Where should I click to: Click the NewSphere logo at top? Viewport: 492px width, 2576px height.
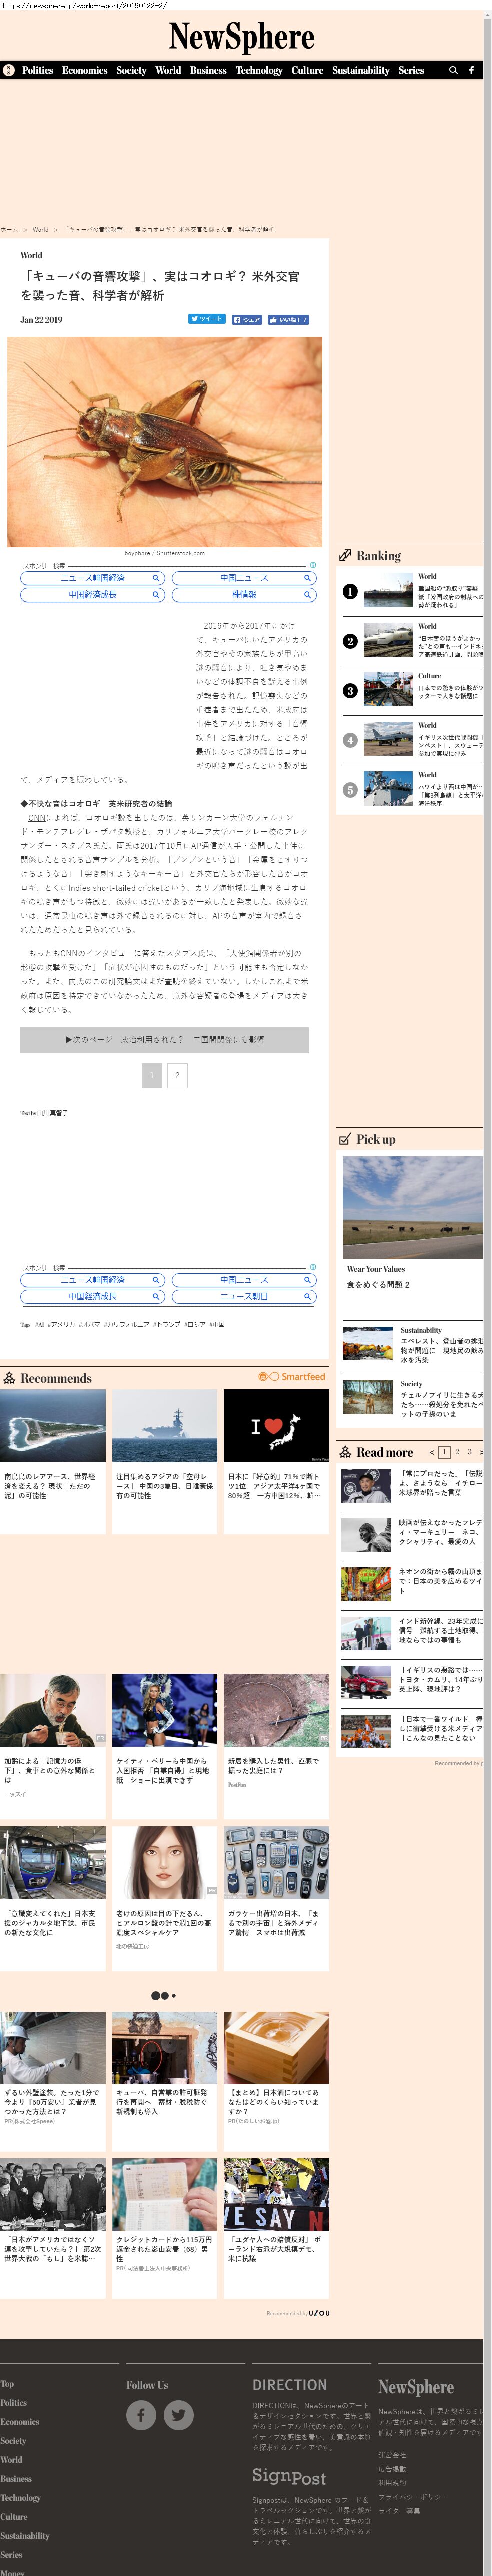click(242, 37)
